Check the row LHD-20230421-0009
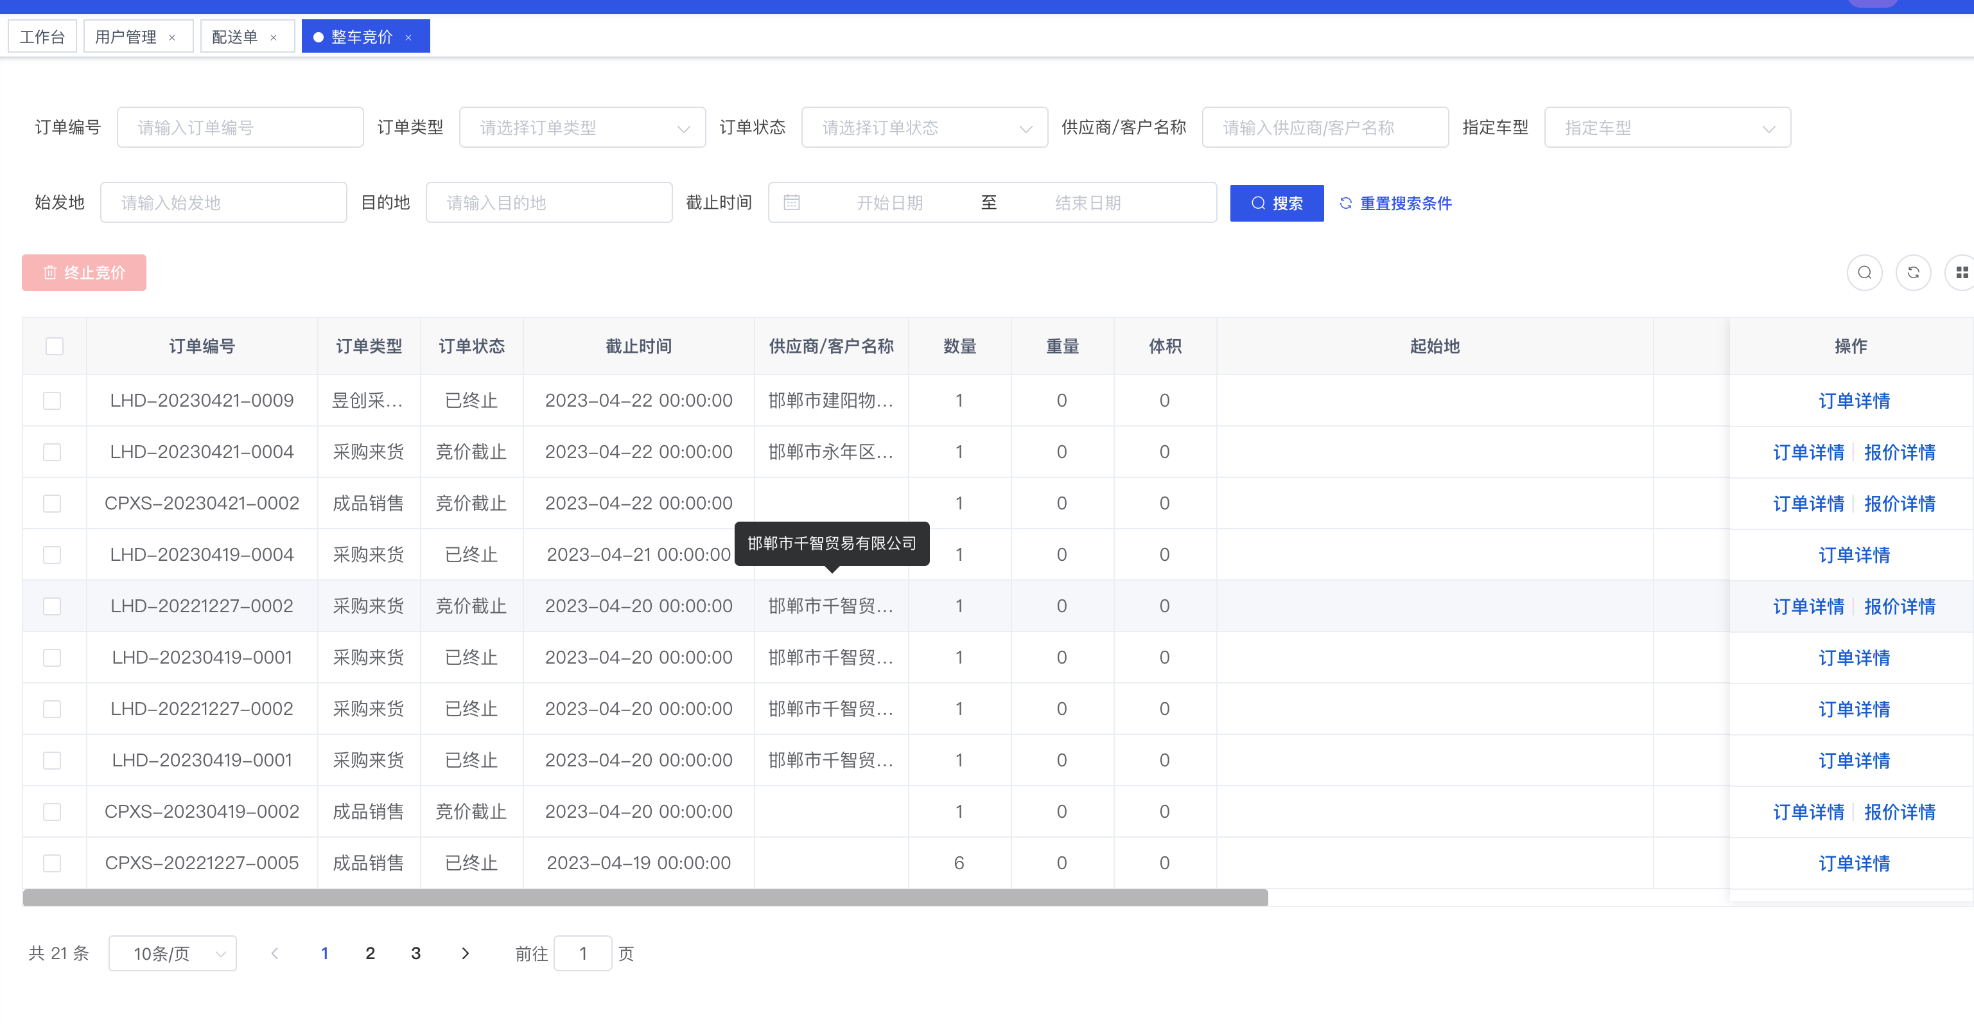 [x=52, y=401]
